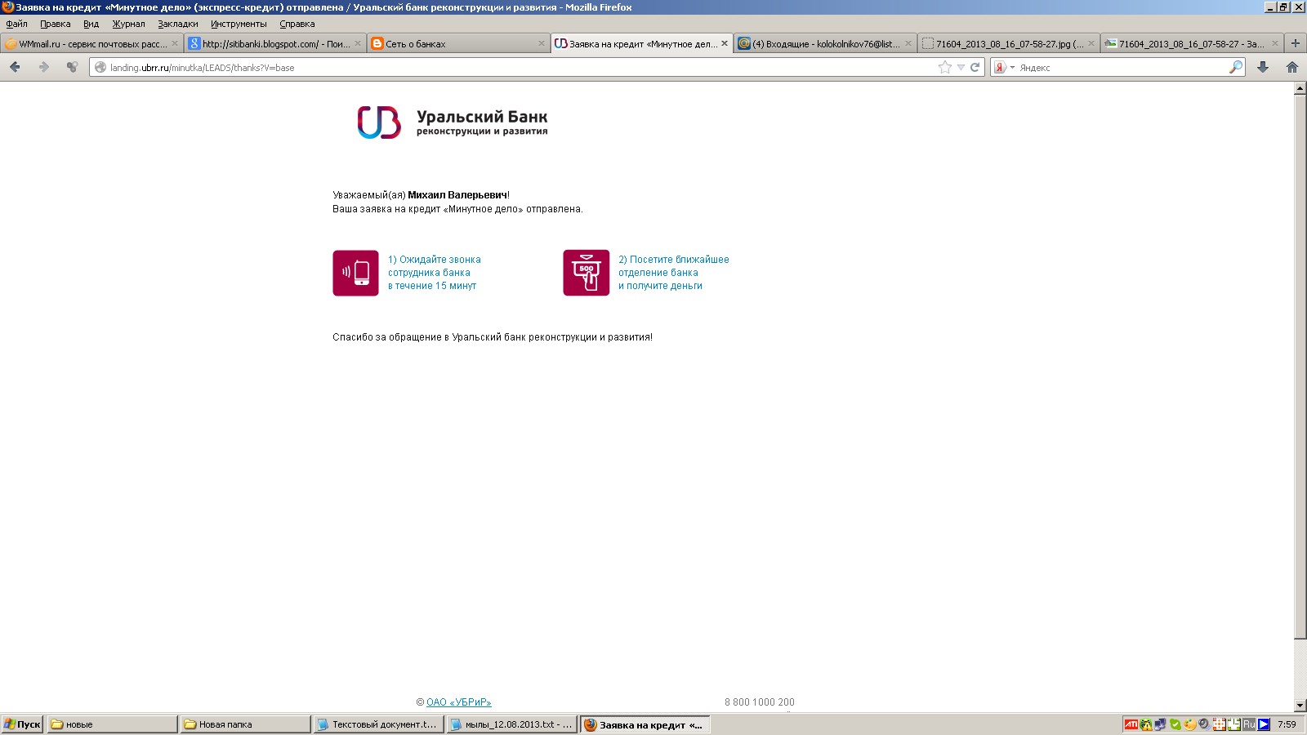Click the magnifier search icon
The image size is (1307, 735).
coord(1236,67)
